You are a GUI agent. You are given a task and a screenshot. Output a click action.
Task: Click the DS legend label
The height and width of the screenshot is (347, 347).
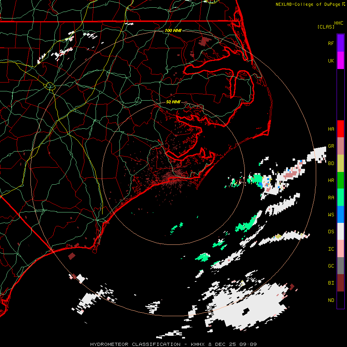(x=331, y=232)
